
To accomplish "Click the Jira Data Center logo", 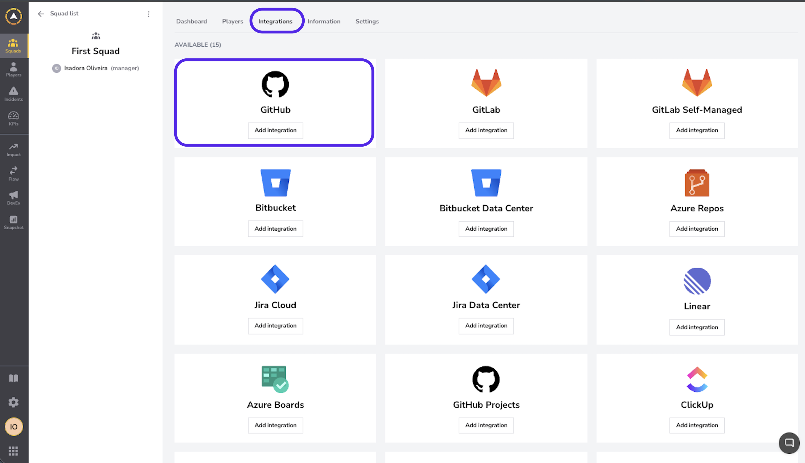I will 486,279.
